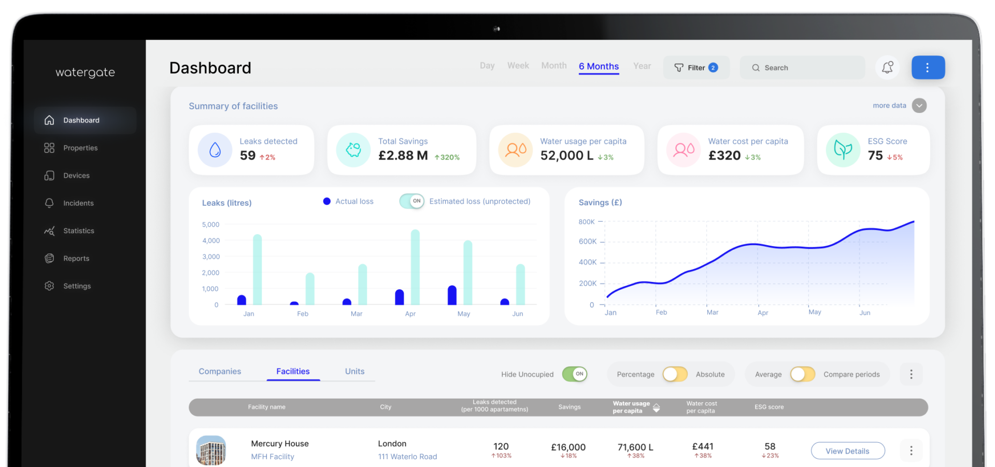The width and height of the screenshot is (995, 467).
Task: Toggle Estimated loss (unprotected) switch
Action: pyautogui.click(x=412, y=201)
